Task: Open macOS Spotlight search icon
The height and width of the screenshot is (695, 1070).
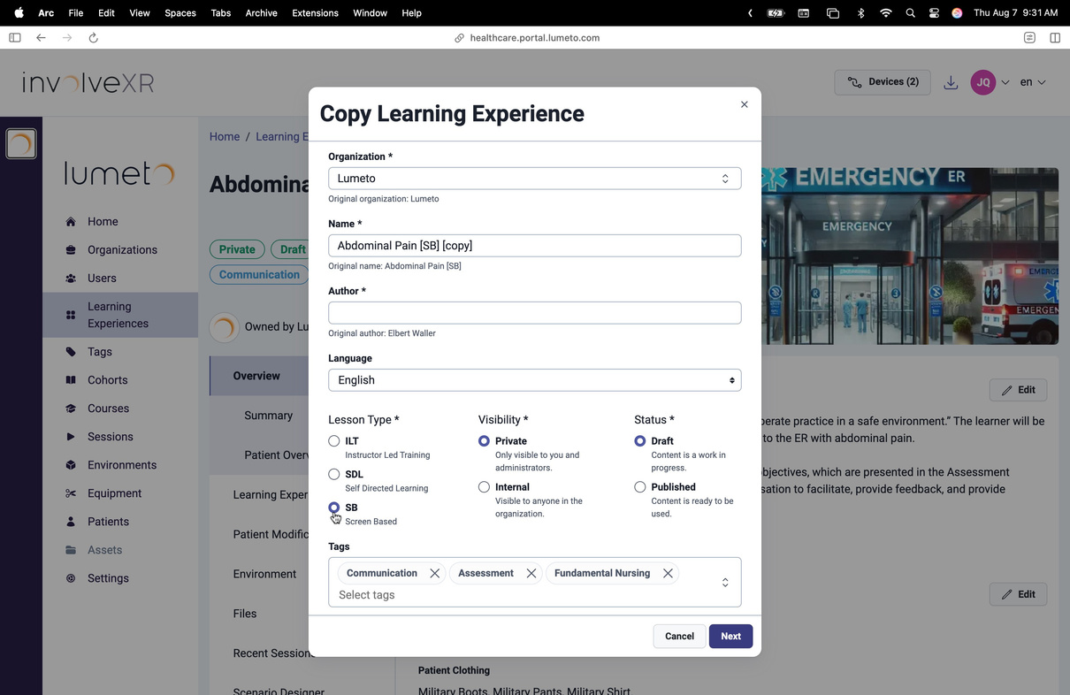Action: click(910, 13)
